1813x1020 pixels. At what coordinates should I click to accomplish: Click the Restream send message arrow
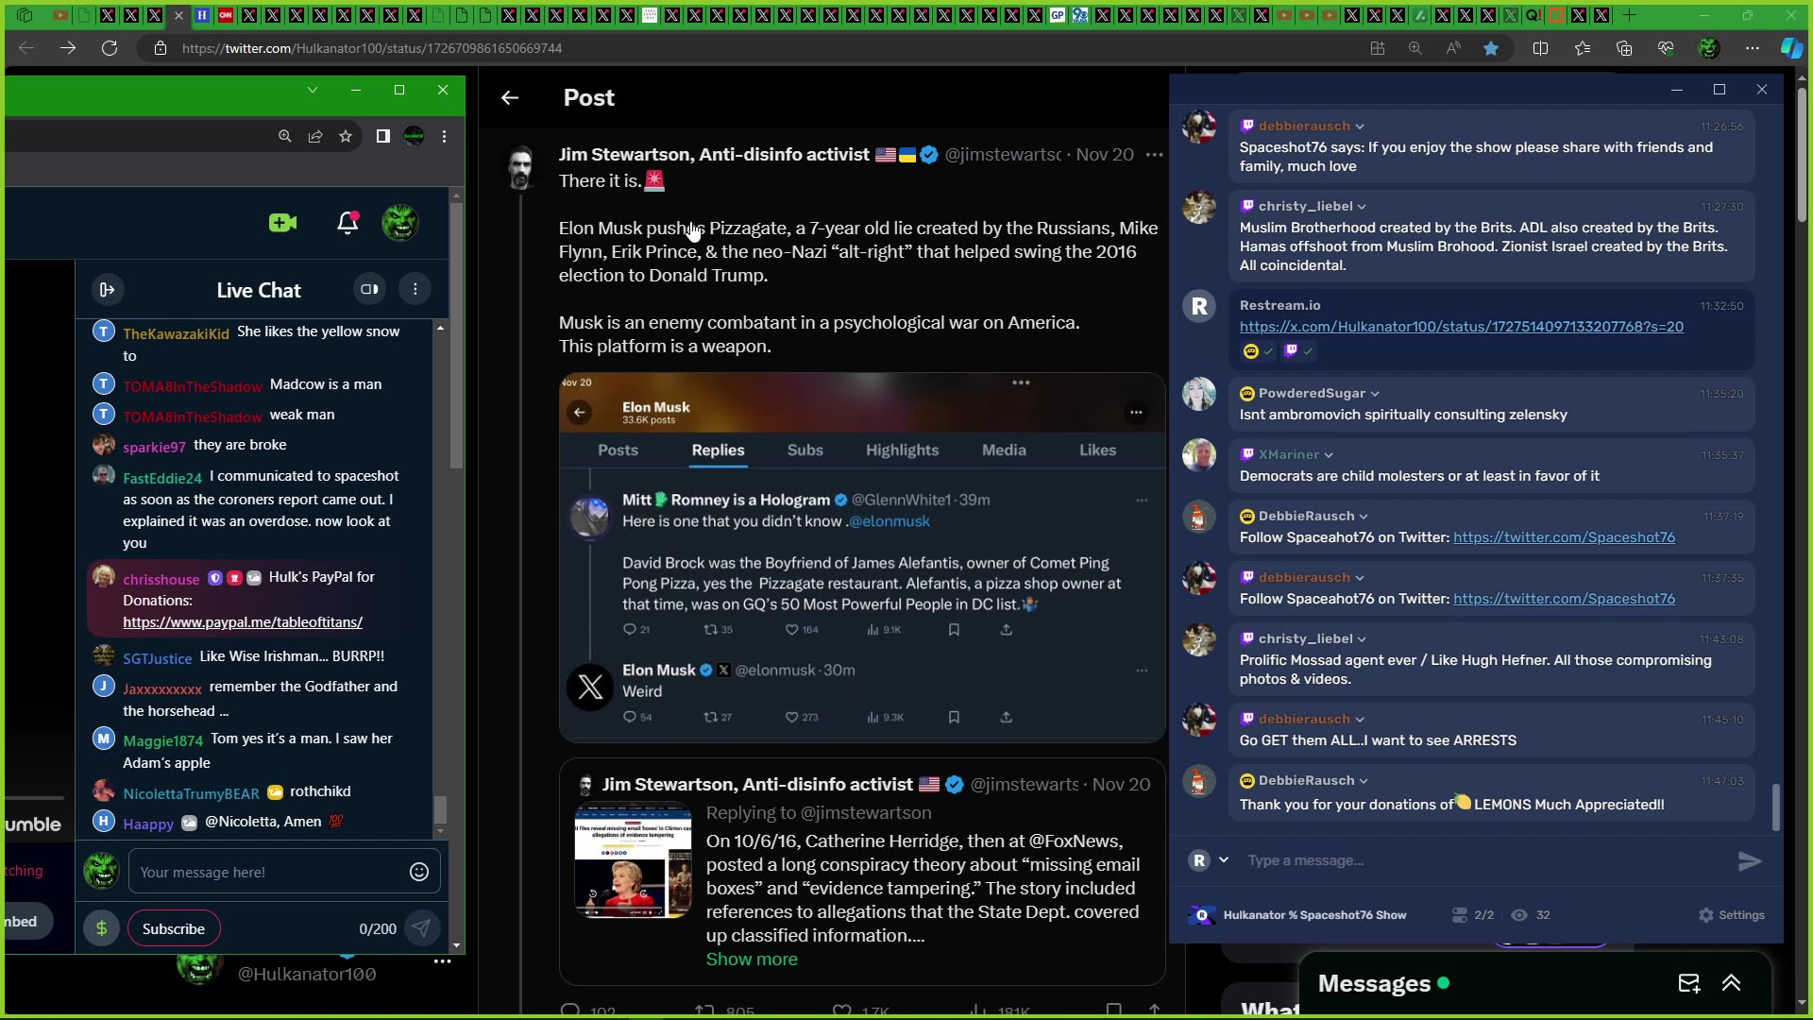(x=1749, y=860)
